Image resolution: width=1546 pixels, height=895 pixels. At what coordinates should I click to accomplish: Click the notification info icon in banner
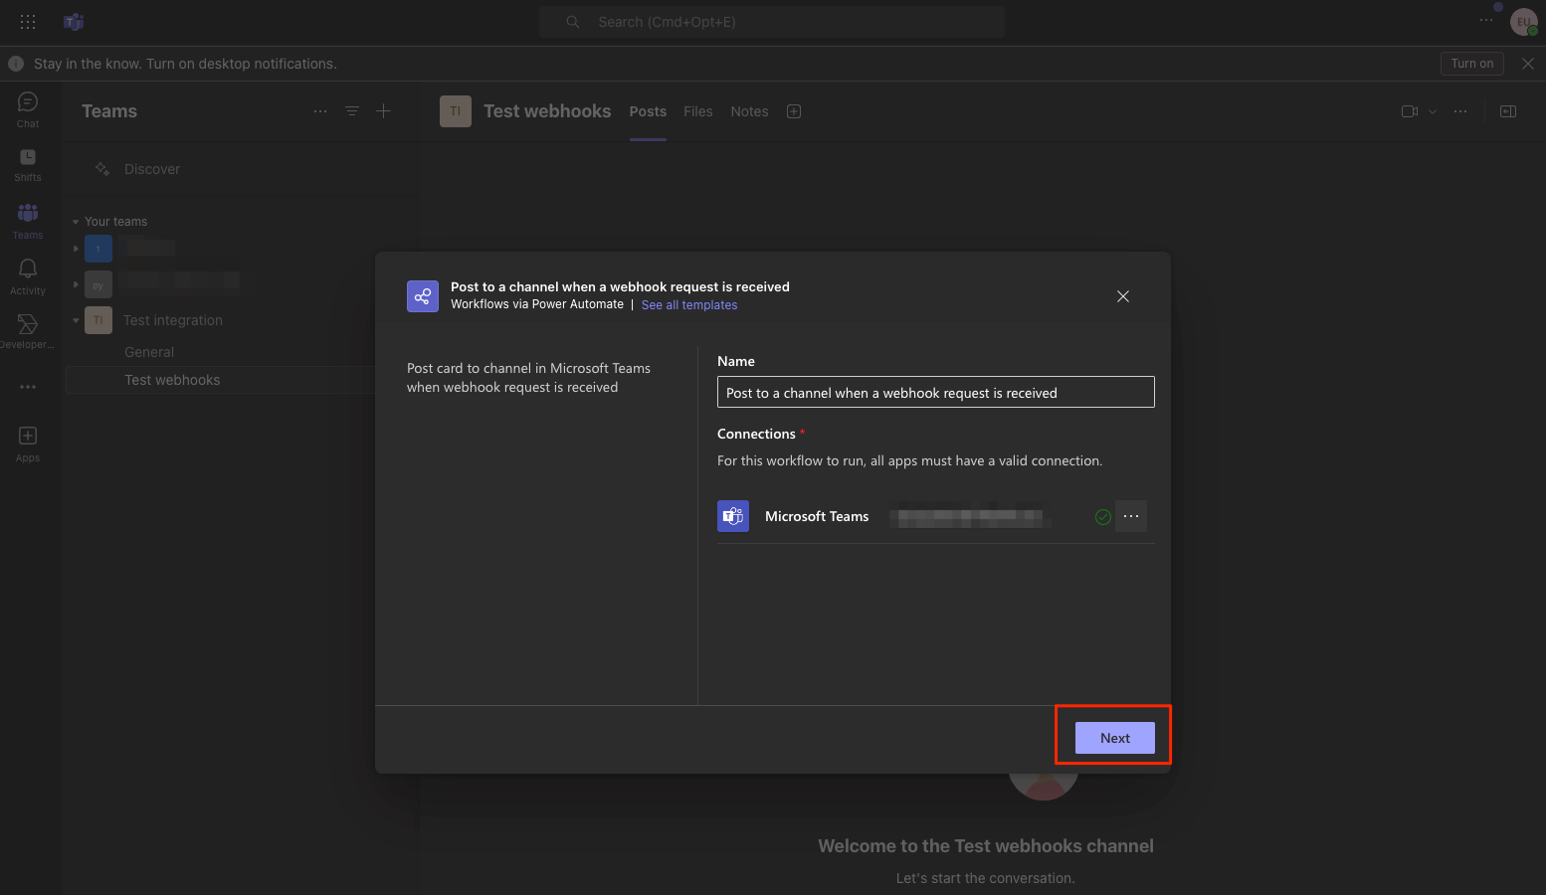coord(16,64)
